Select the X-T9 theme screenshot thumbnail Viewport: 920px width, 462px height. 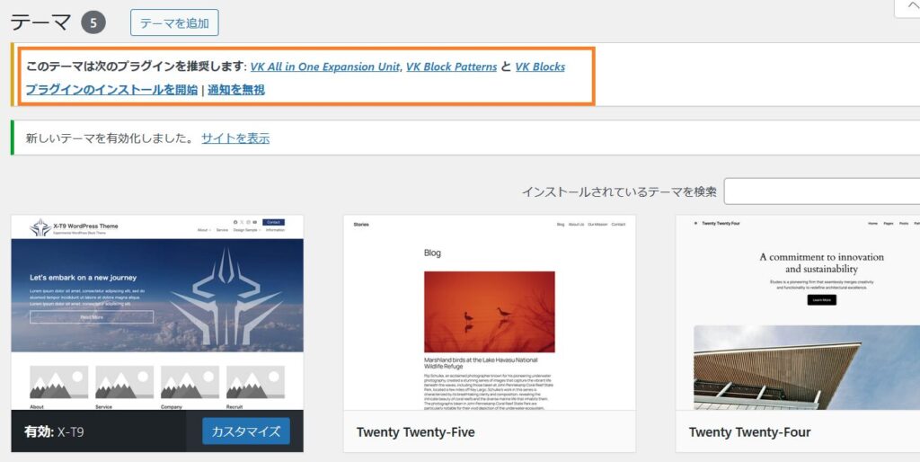(x=157, y=312)
